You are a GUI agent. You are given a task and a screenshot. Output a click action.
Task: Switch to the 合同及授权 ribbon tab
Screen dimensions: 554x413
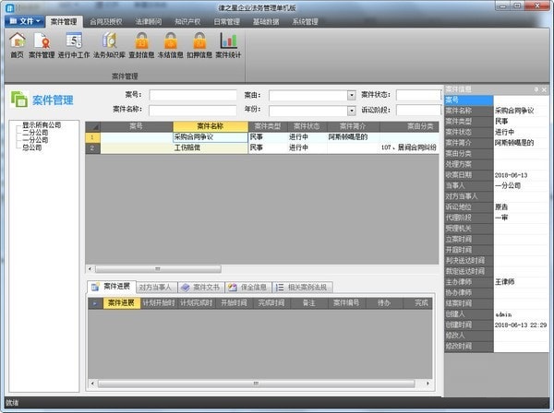105,21
